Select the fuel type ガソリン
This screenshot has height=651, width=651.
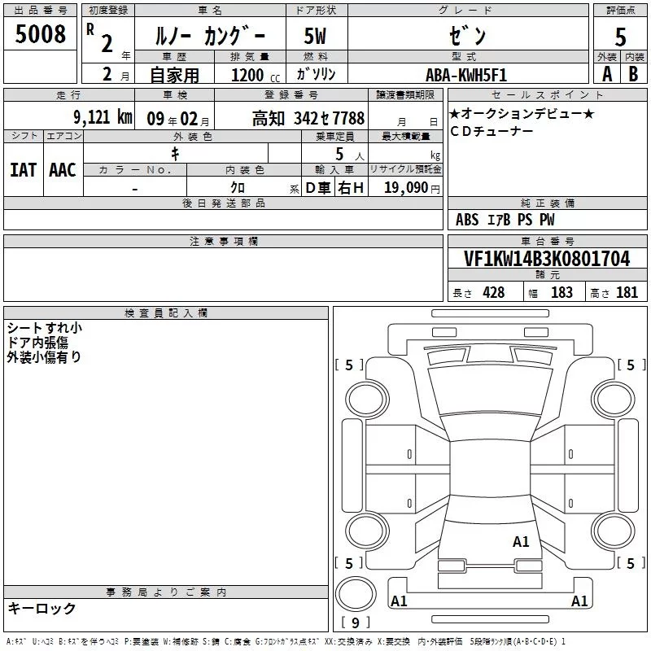point(316,74)
